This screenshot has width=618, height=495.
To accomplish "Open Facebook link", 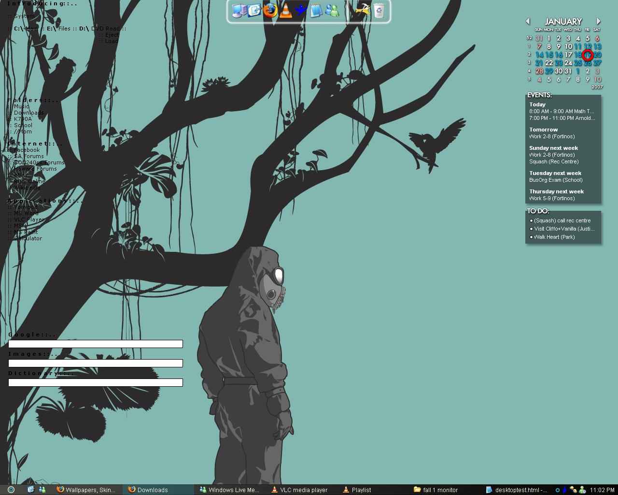I will [x=27, y=150].
